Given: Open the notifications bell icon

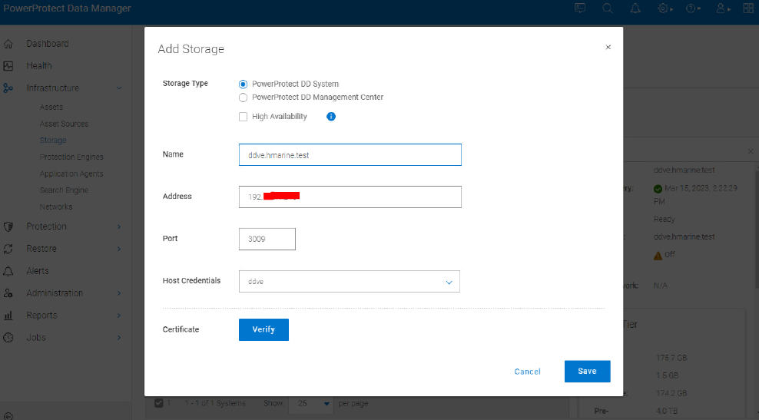Looking at the screenshot, I should coord(635,8).
